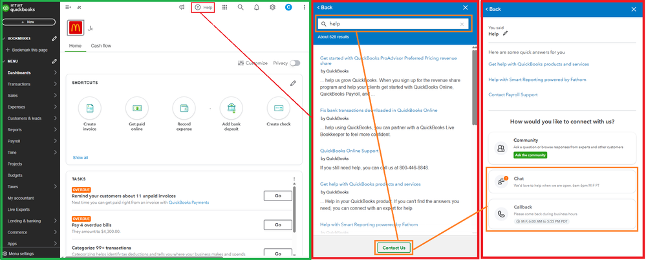
Task: Edit bookmarks with the pencil icon
Action: pos(54,38)
